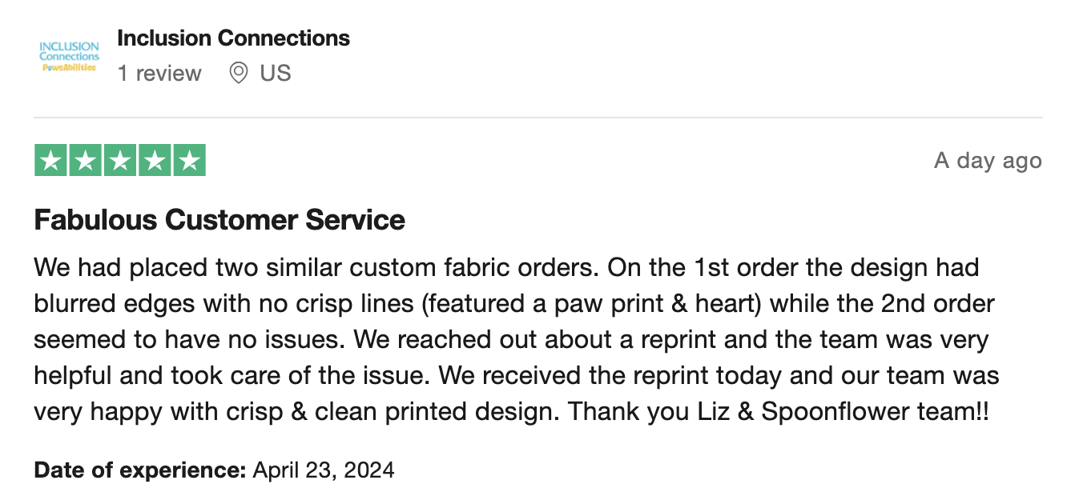The height and width of the screenshot is (500, 1067).
Task: Open the "Fabulous Customer Service" review title
Action: (x=219, y=219)
